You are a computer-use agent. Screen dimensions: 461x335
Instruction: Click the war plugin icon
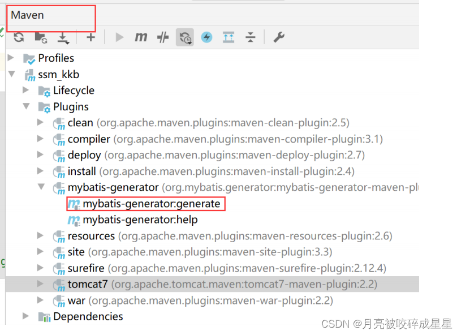[x=59, y=302]
